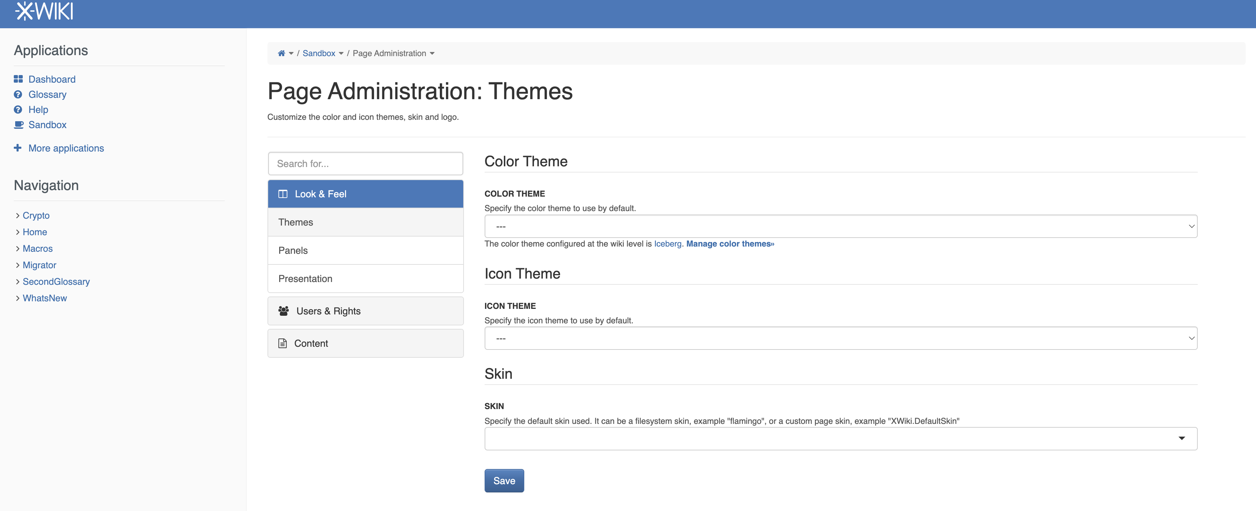Open home breadcrumb dropdown caret
Viewport: 1256px width, 511px height.
coord(291,54)
